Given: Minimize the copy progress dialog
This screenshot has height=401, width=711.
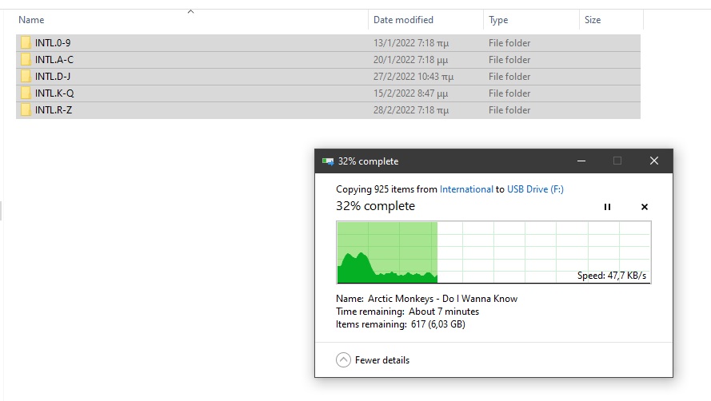Looking at the screenshot, I should pyautogui.click(x=580, y=161).
